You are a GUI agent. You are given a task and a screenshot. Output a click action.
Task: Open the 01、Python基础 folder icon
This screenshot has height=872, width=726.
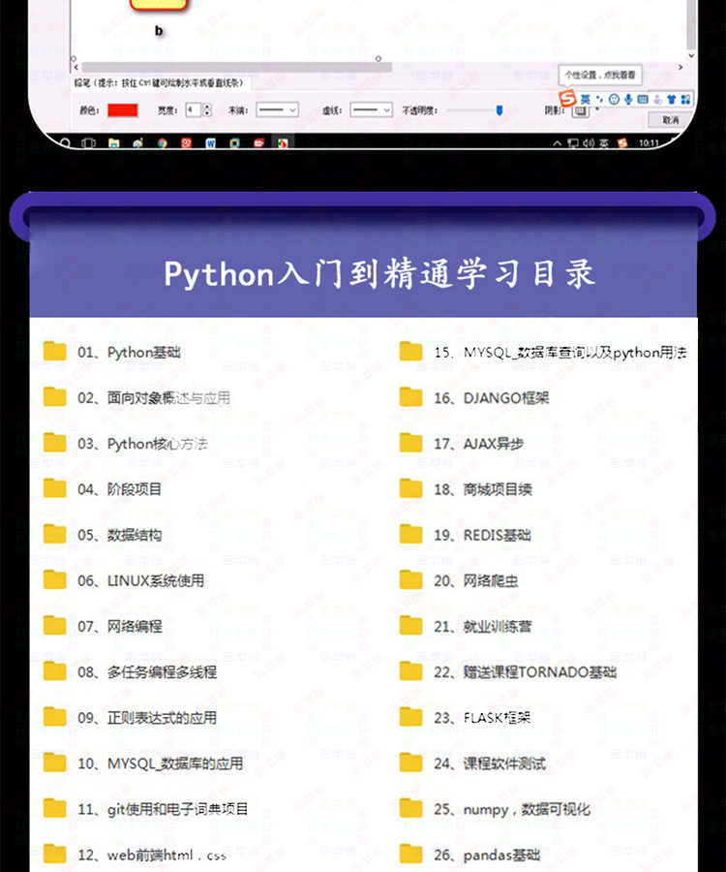[x=55, y=351]
